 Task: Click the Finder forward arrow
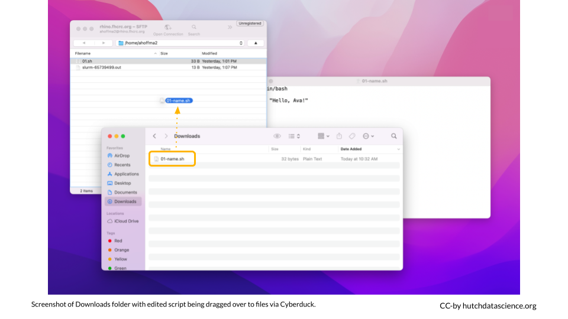coord(166,136)
